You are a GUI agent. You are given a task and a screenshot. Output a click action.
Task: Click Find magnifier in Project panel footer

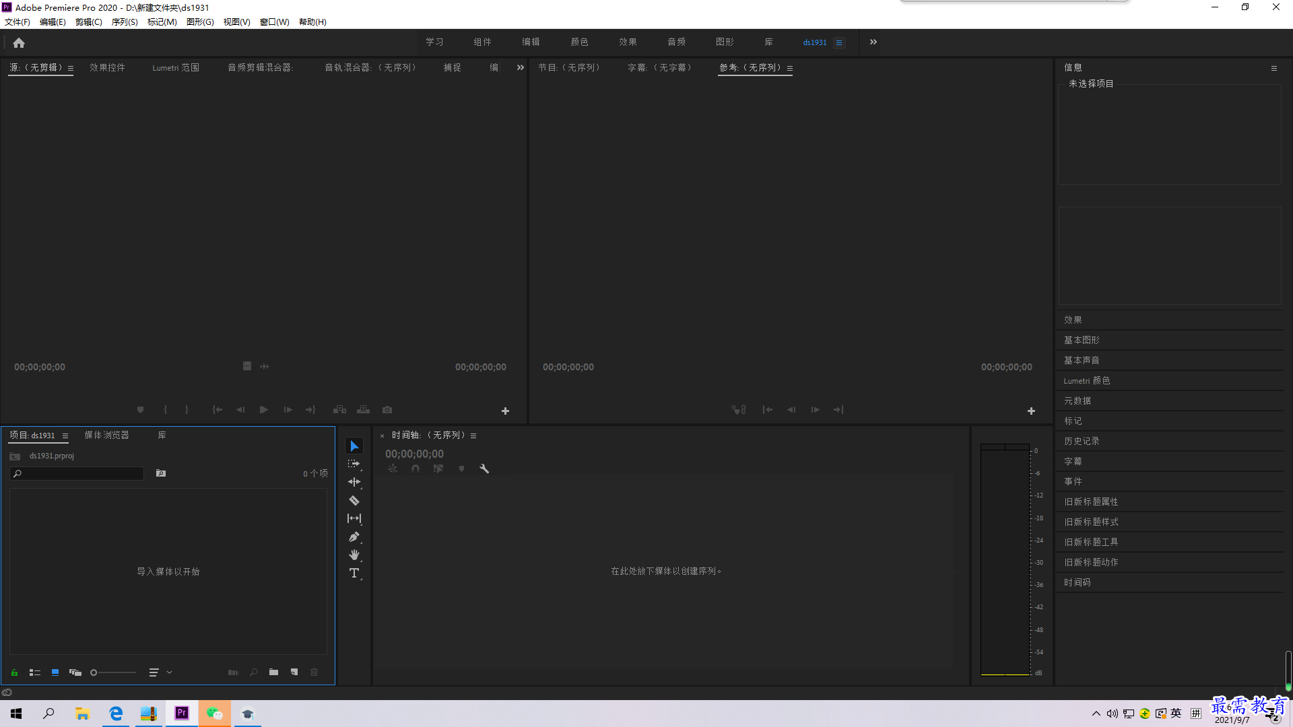(254, 672)
